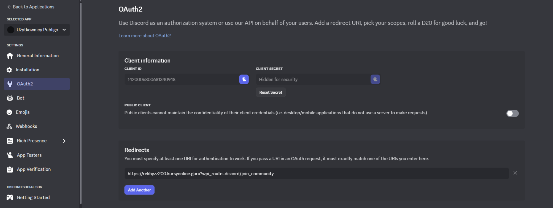Click the redirect URI input field
Screen dimensions: 553x208
(x=316, y=174)
